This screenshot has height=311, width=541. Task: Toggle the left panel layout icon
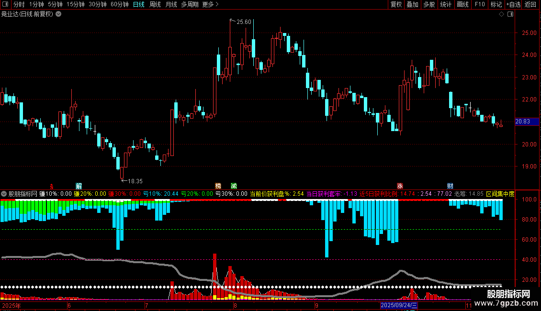(x=5, y=4)
